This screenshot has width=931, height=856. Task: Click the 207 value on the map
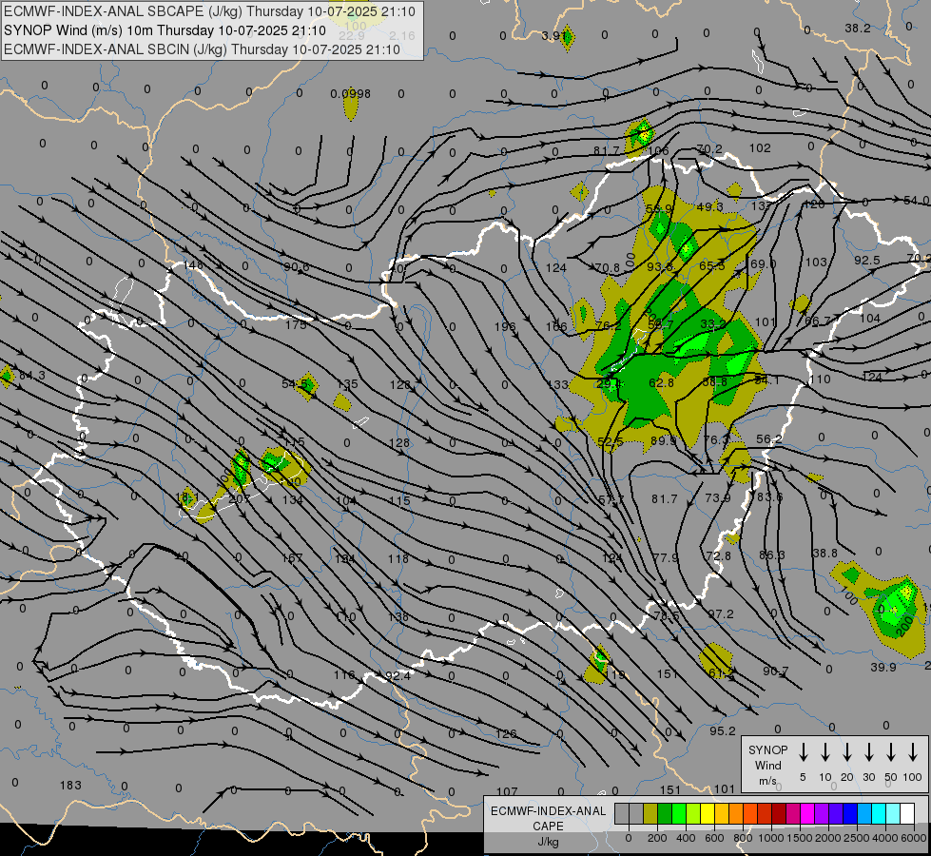coord(239,499)
